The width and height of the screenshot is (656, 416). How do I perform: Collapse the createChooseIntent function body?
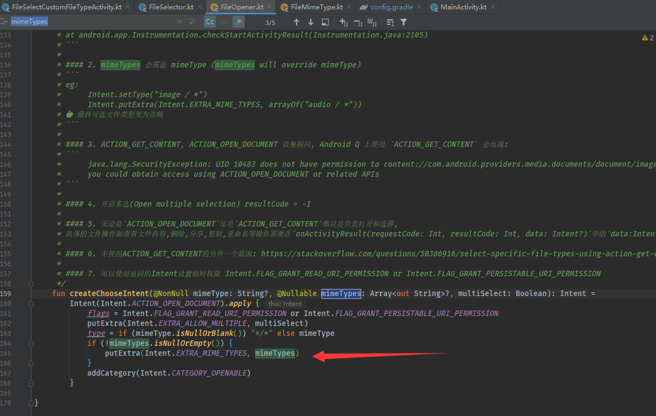(31, 303)
